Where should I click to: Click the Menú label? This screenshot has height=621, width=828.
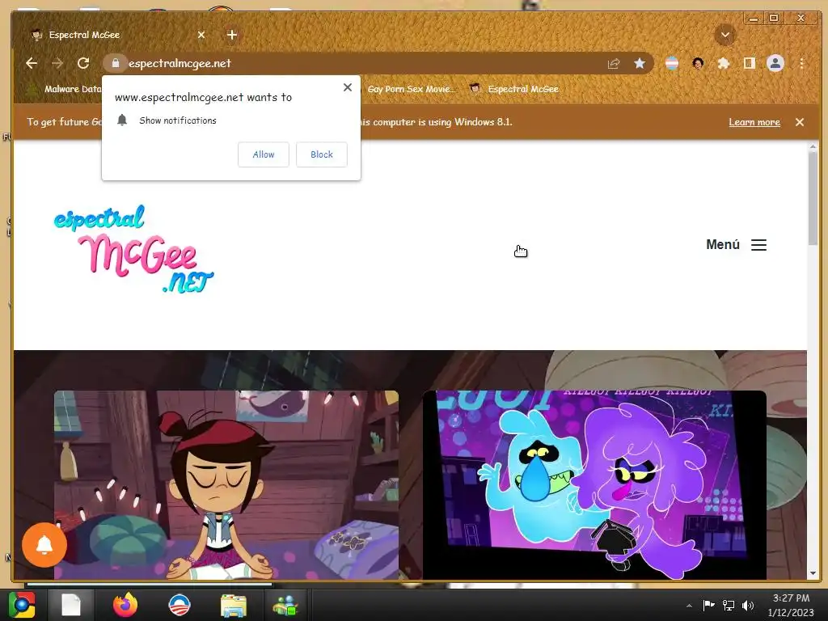[722, 244]
